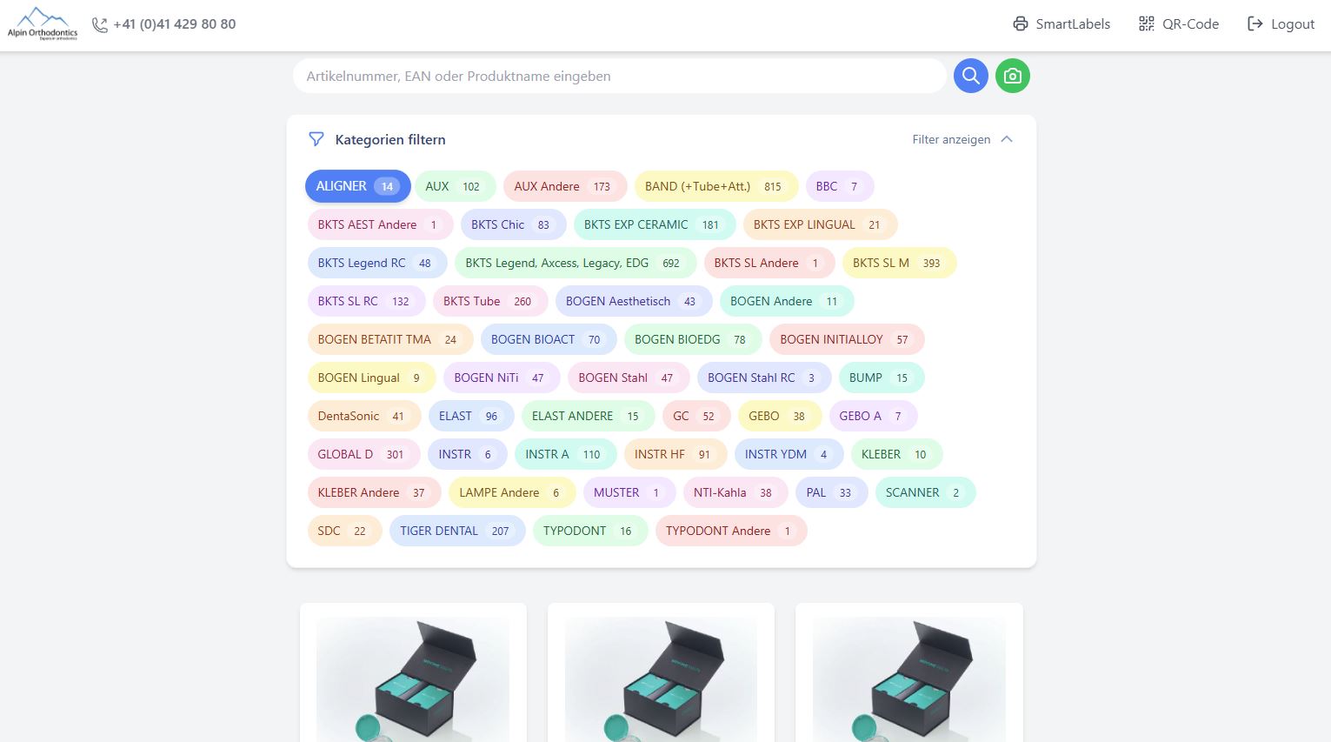Click the Logout arrow icon

1254,23
